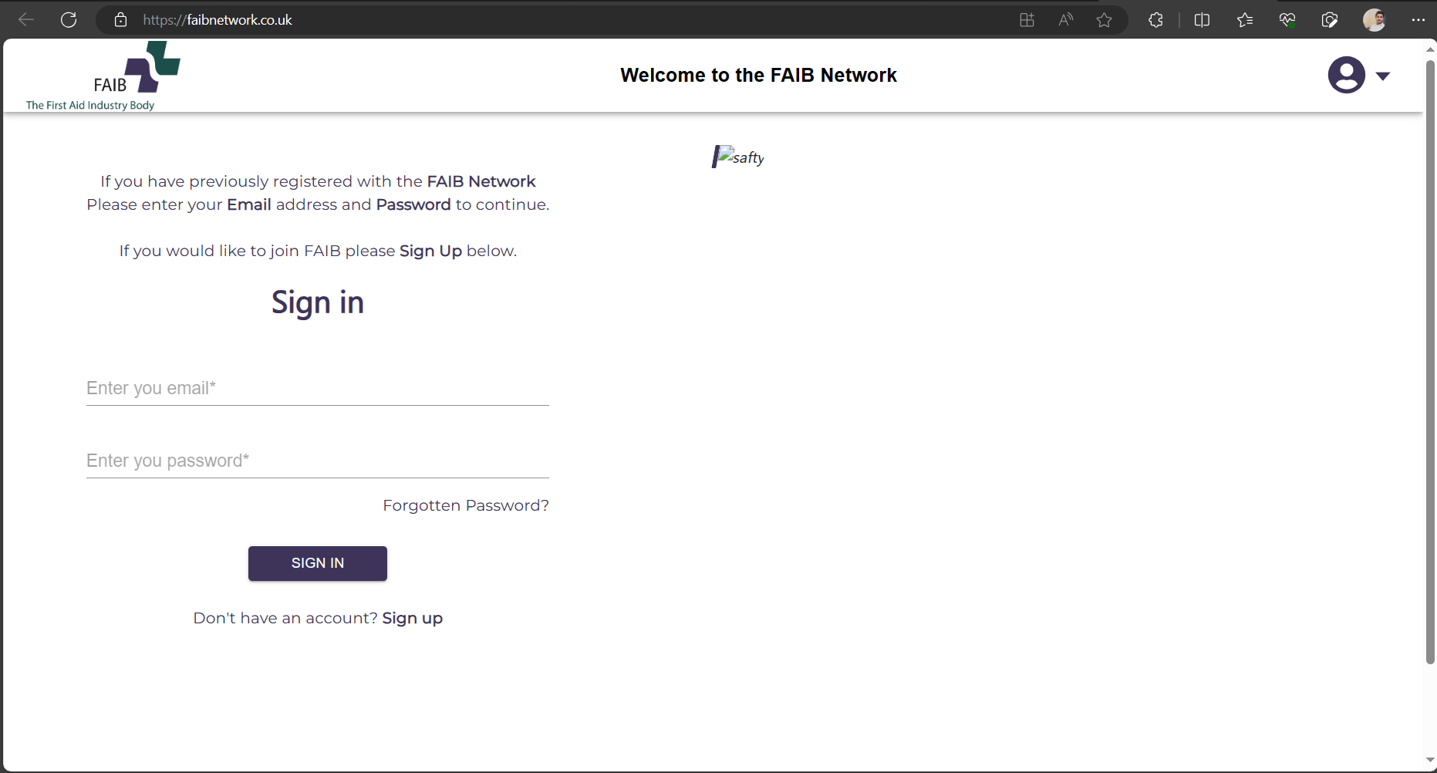Screen dimensions: 1437x773
Task: Open the Read Aloud icon in address bar
Action: tap(1065, 20)
